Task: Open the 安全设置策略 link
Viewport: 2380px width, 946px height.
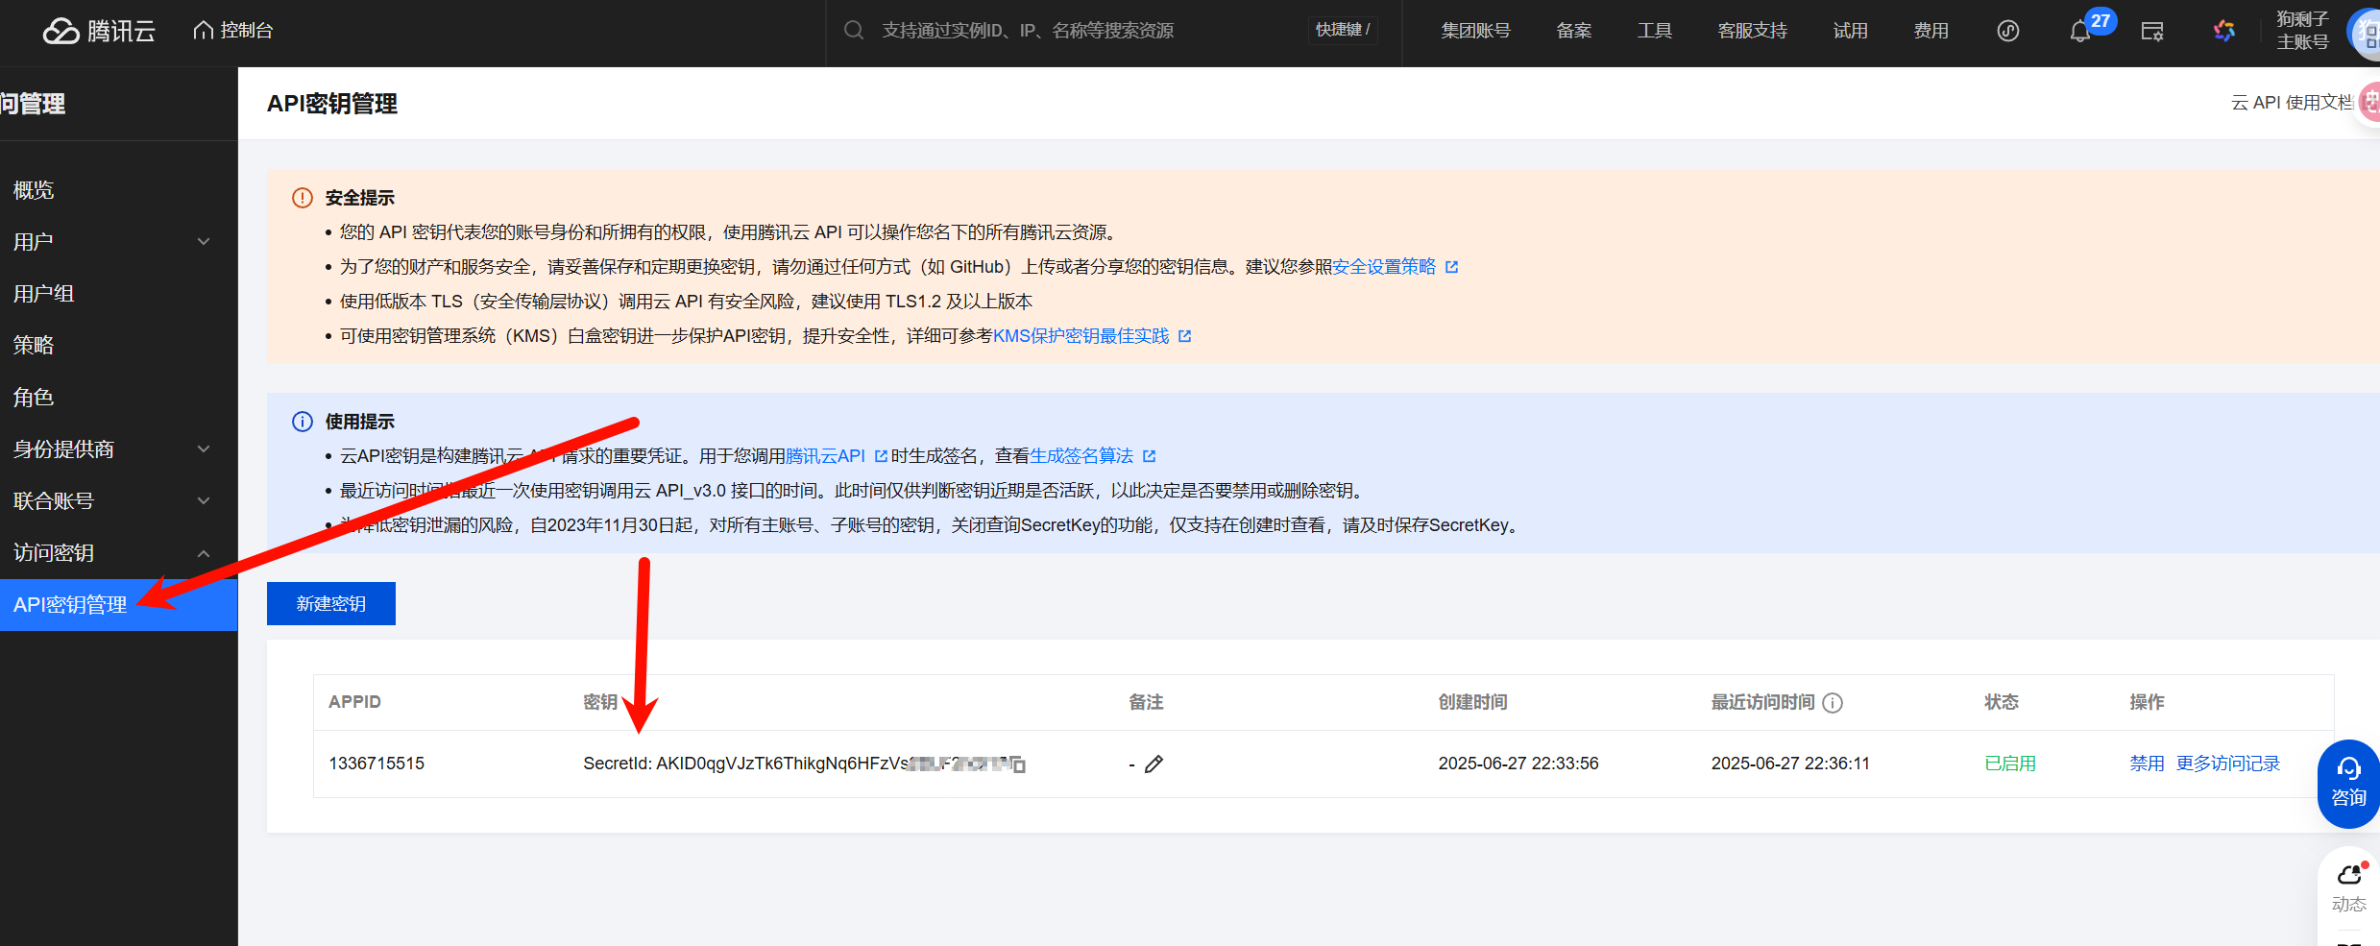Action: pyautogui.click(x=1384, y=267)
